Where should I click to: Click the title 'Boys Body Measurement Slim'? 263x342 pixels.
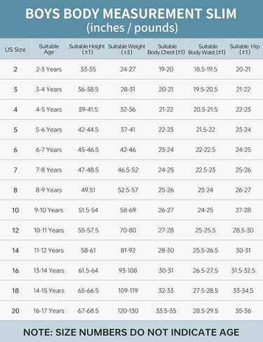tap(131, 13)
